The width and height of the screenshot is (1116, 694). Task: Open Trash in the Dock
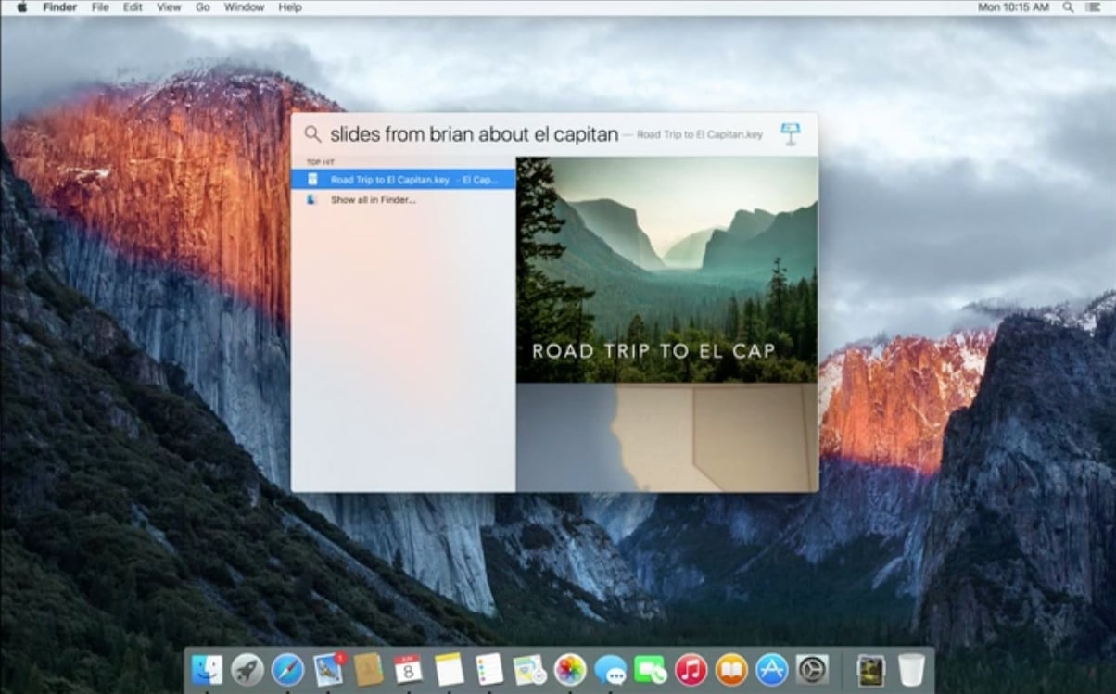tap(911, 669)
